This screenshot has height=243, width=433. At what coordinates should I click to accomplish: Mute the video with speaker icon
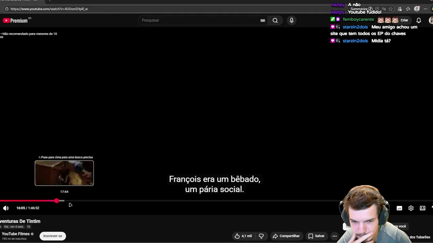coord(6,208)
